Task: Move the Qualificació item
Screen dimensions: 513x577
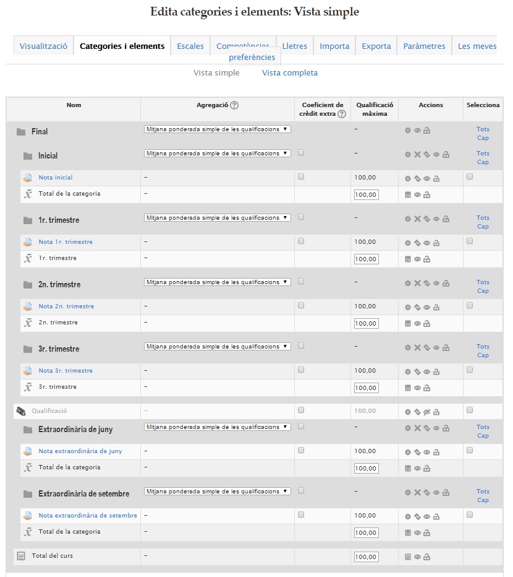Action: coord(417,412)
